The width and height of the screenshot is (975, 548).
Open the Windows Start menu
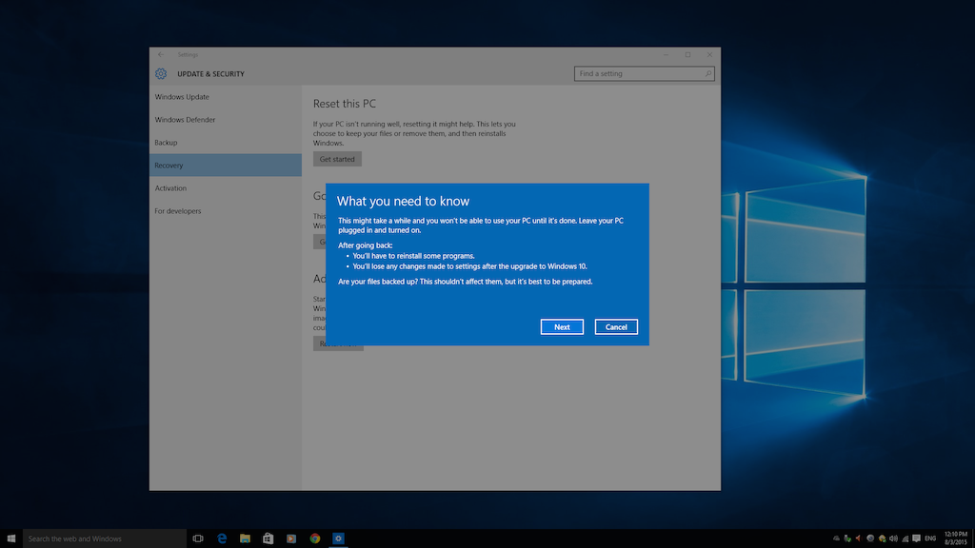pyautogui.click(x=11, y=538)
